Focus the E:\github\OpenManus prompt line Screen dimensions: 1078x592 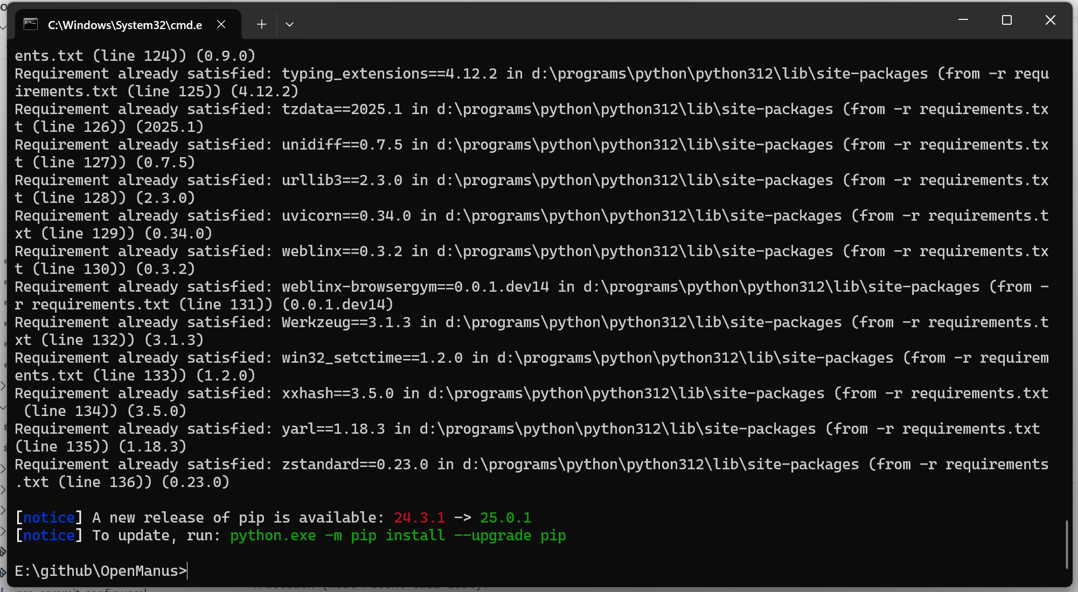[100, 570]
